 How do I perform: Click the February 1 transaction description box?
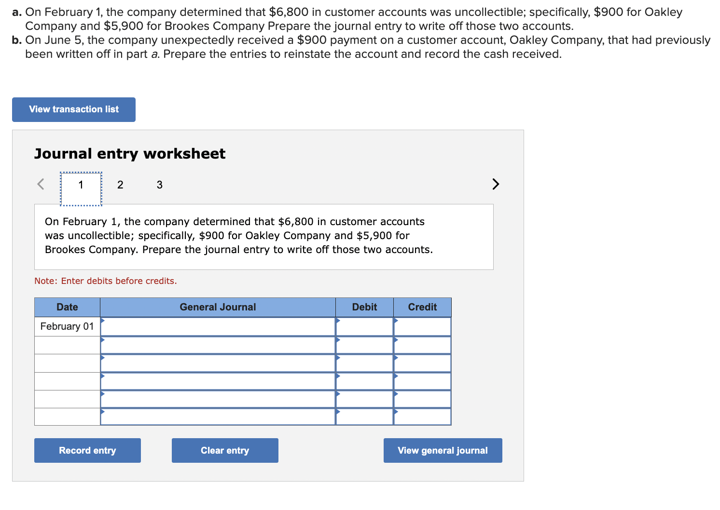tap(264, 237)
